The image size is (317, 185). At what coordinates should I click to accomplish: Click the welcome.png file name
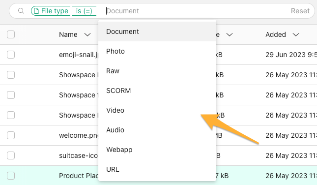point(79,135)
